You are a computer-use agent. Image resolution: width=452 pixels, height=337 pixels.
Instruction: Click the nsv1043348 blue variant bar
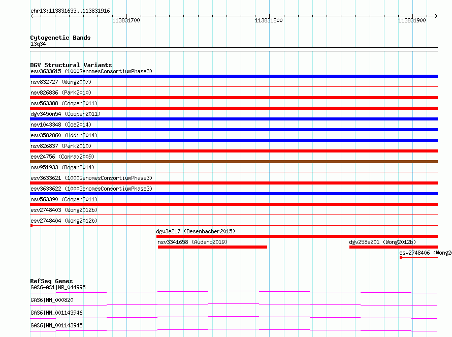pos(234,130)
